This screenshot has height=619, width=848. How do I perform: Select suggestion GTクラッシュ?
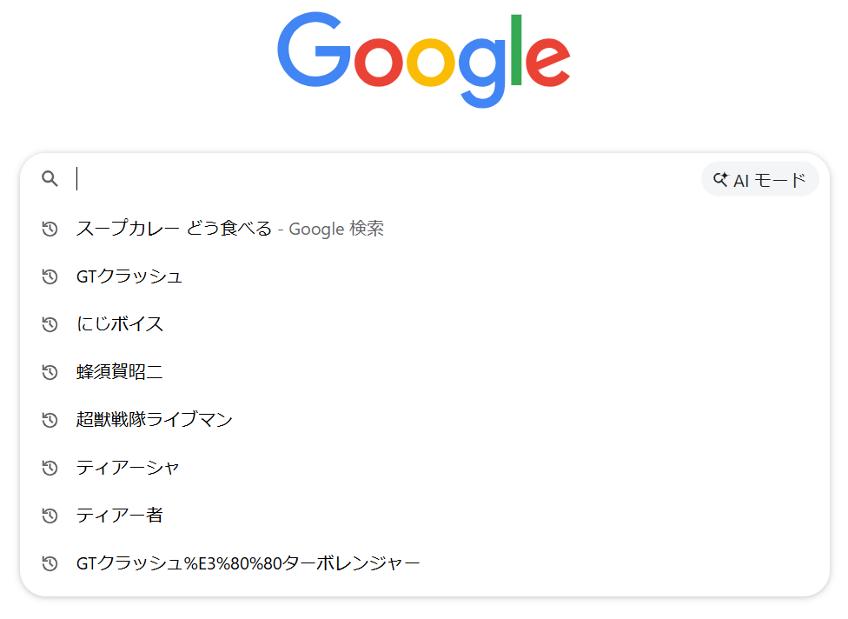(x=129, y=276)
